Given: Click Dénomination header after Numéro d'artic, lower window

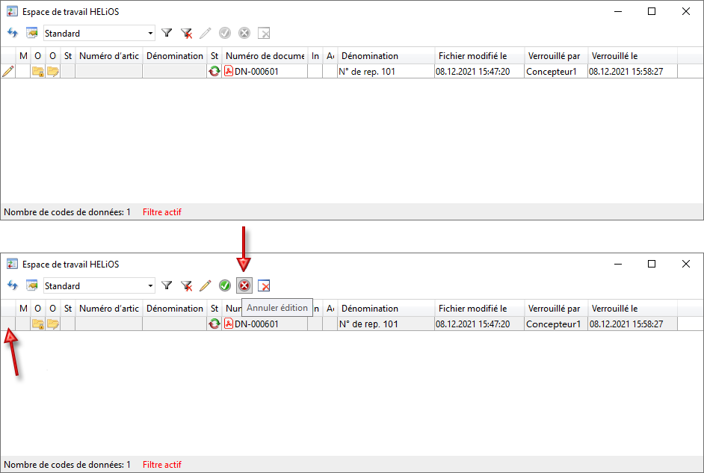Looking at the screenshot, I should (x=175, y=309).
